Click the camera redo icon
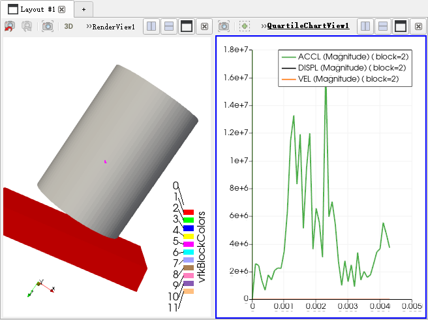Screen dimensions: 428x320 tap(27, 27)
